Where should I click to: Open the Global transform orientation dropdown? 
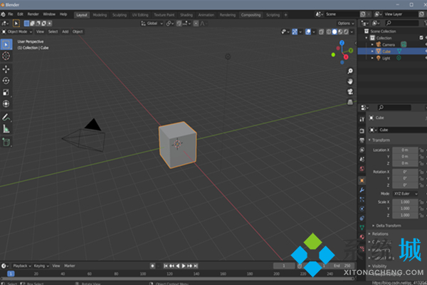point(152,24)
